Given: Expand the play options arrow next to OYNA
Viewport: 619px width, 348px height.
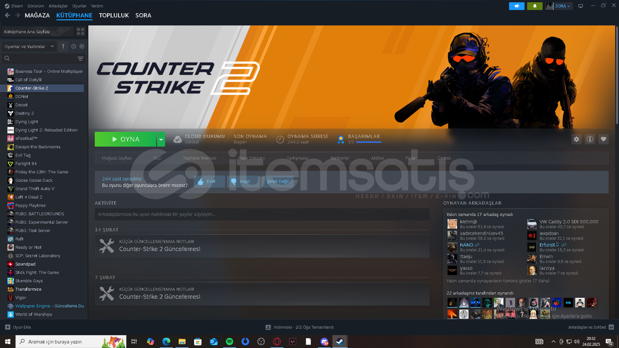Looking at the screenshot, I should 161,140.
